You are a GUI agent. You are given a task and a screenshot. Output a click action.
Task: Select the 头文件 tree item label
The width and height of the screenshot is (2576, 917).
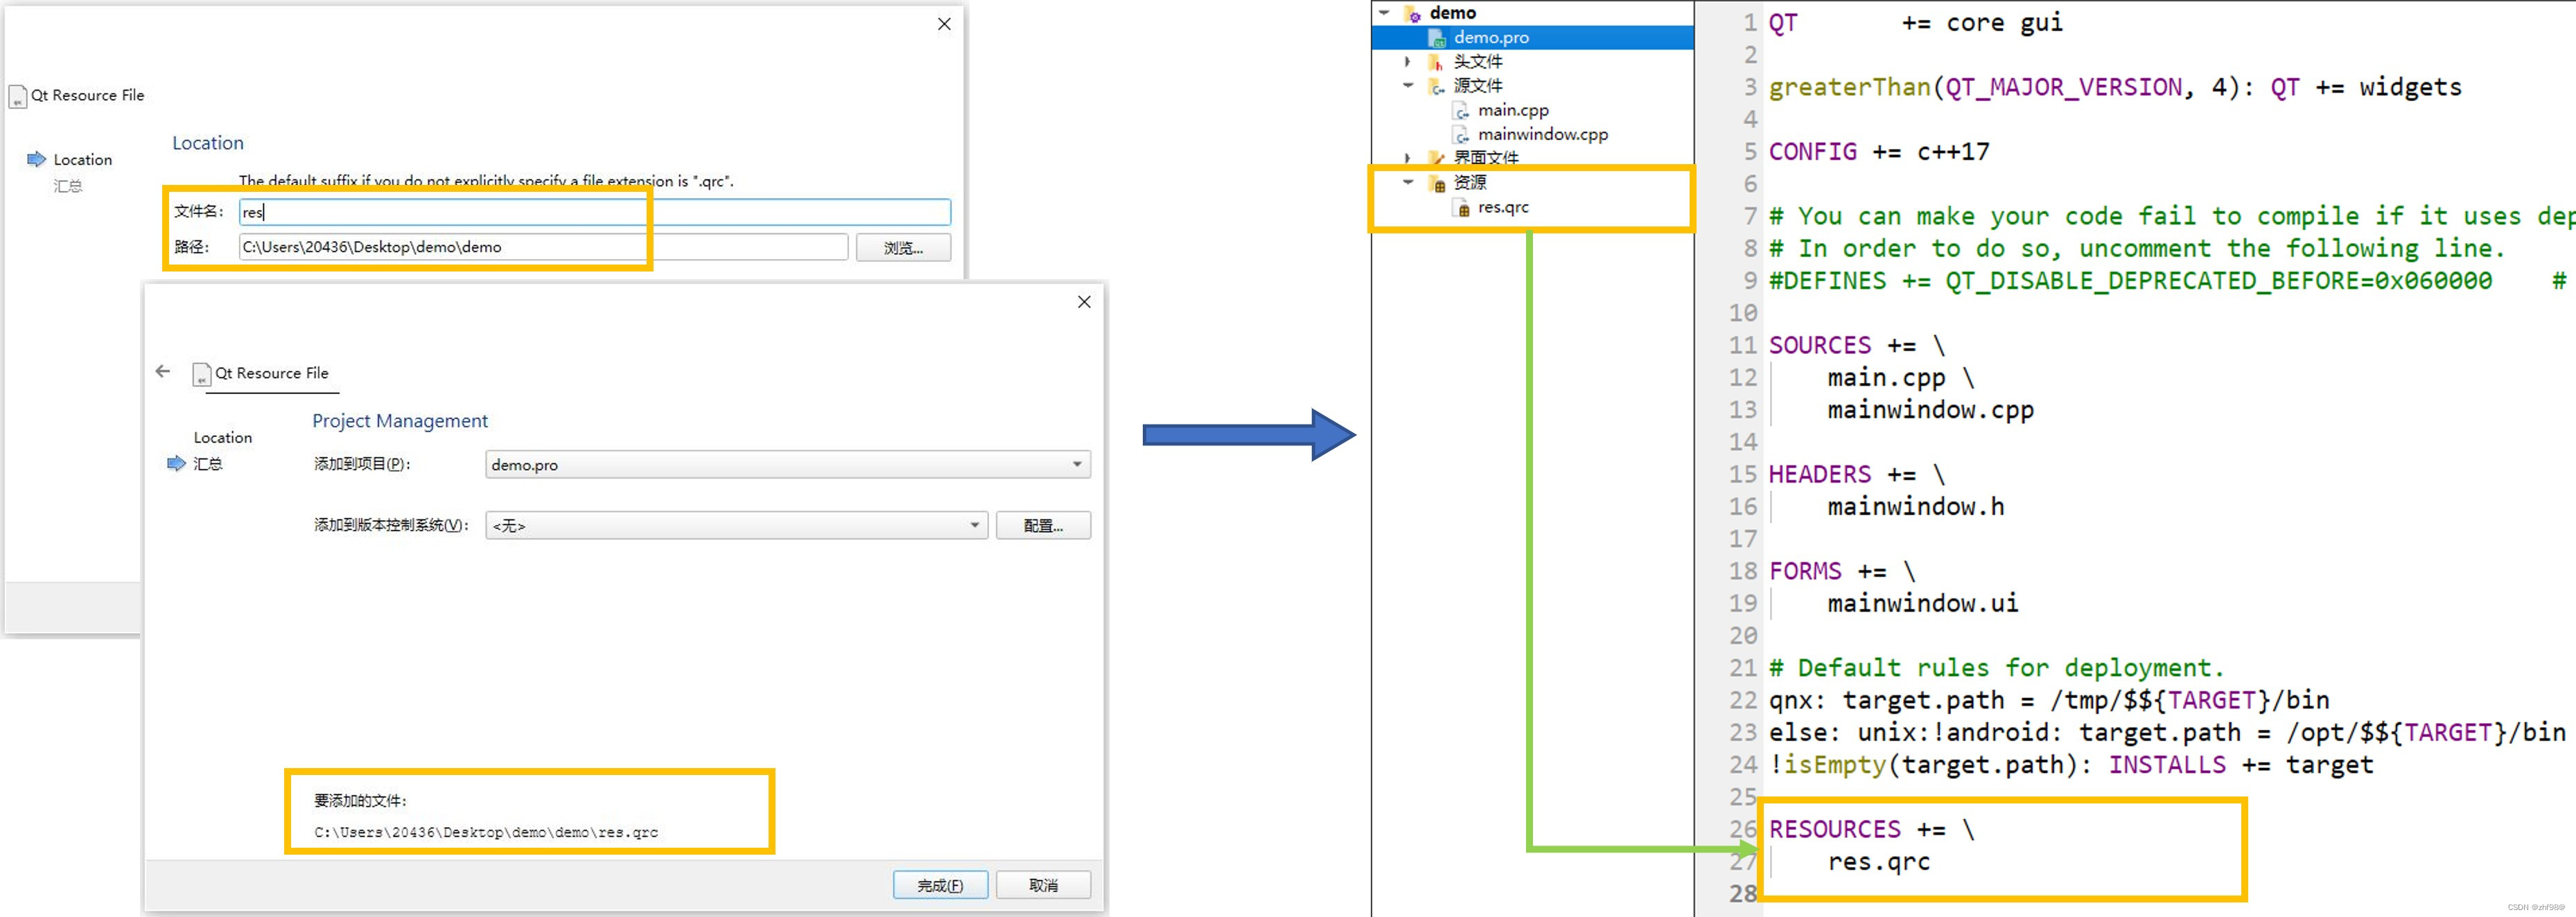coord(1478,62)
